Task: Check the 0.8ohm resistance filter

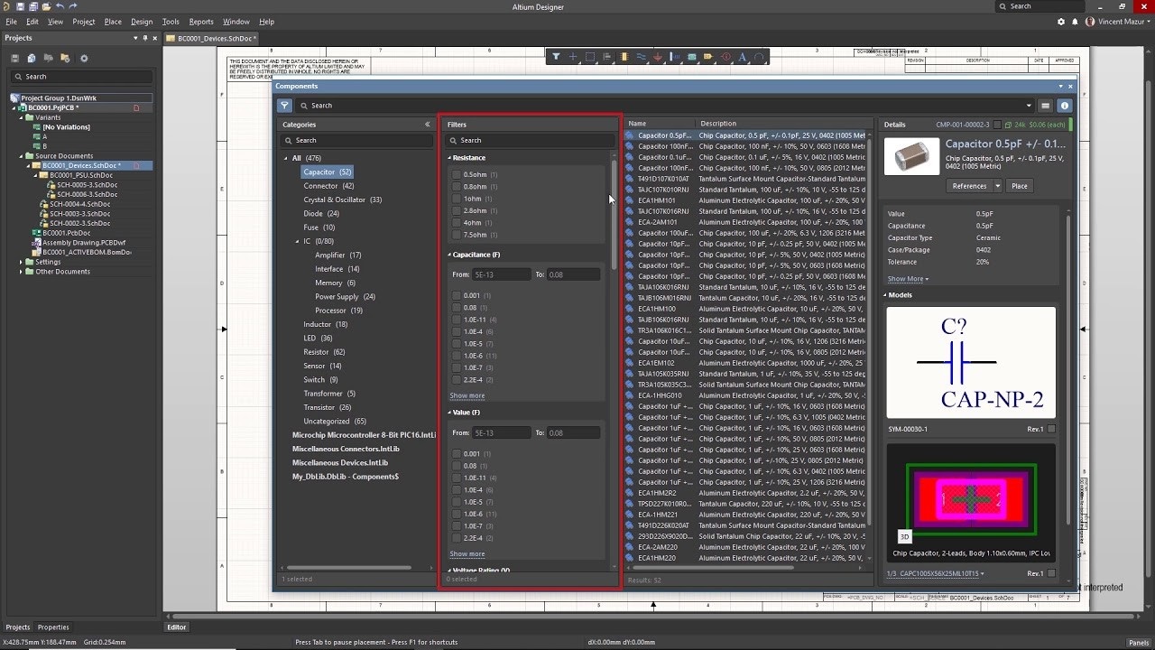Action: coord(457,187)
